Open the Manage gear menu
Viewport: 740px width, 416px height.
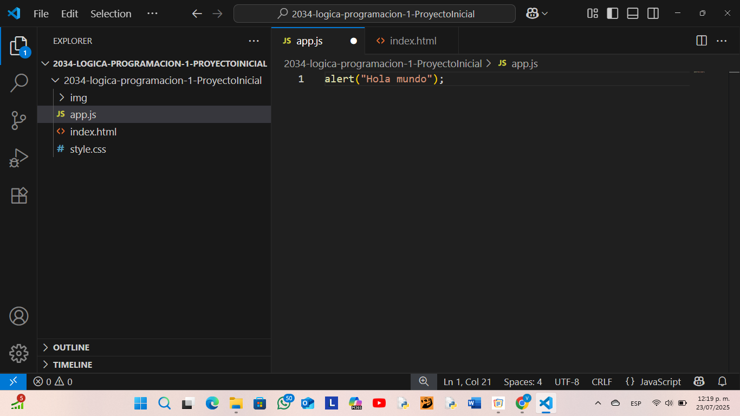click(x=18, y=353)
